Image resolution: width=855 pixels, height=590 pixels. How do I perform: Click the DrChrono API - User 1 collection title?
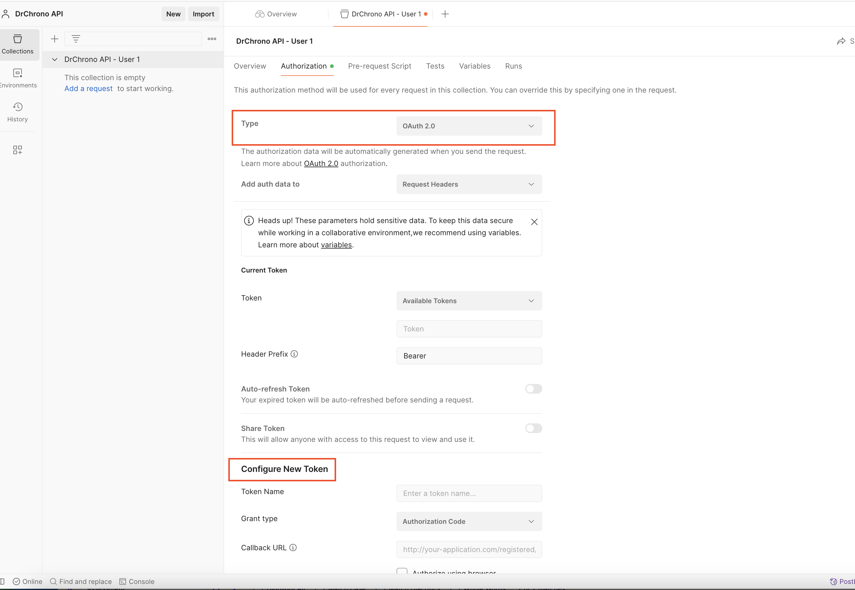click(x=274, y=41)
